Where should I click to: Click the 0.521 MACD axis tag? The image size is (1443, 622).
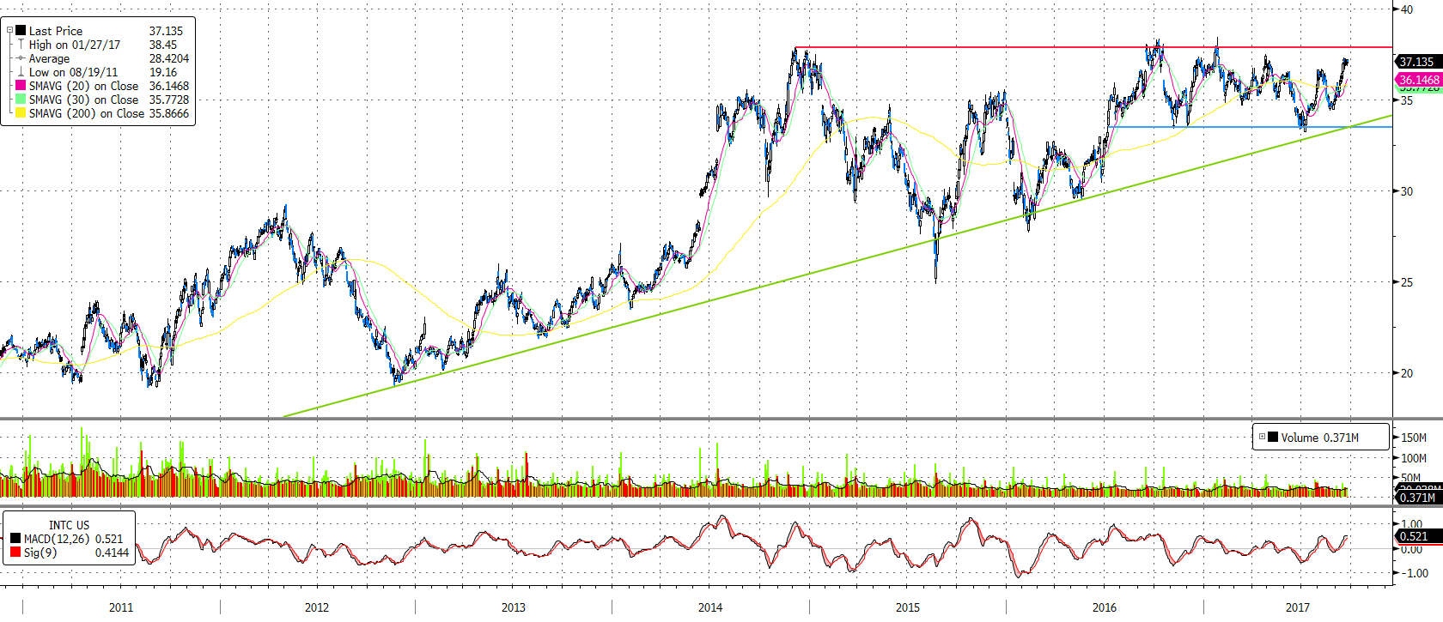(1417, 536)
